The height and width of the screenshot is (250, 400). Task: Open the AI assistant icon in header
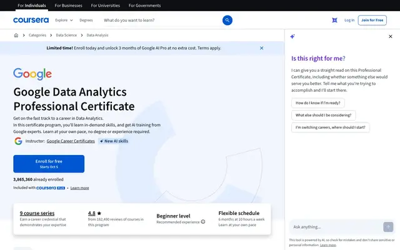334,20
